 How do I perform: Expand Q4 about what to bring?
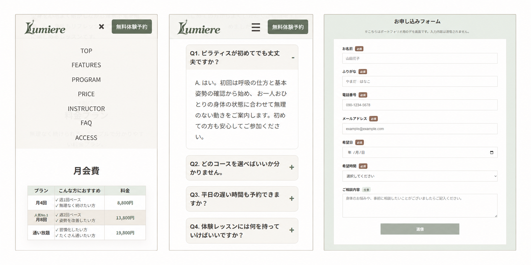(x=242, y=231)
